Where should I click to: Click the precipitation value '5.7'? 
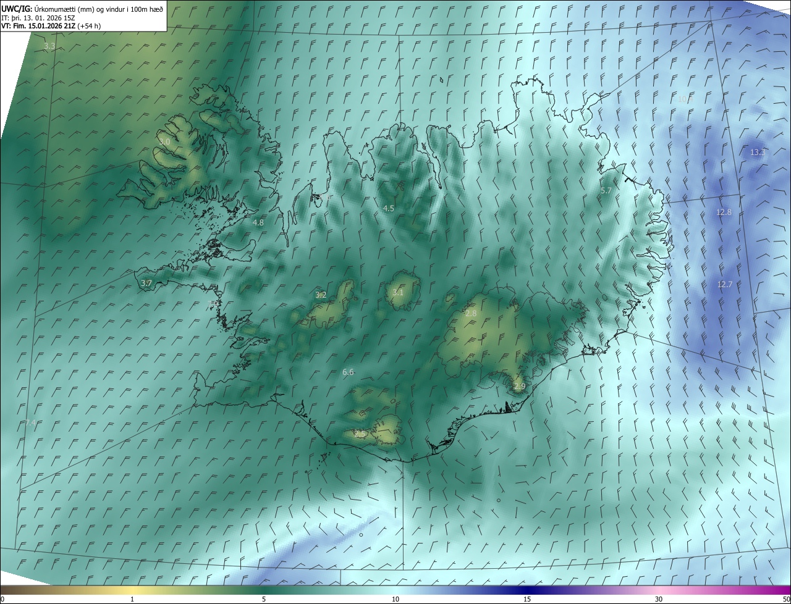(x=606, y=191)
